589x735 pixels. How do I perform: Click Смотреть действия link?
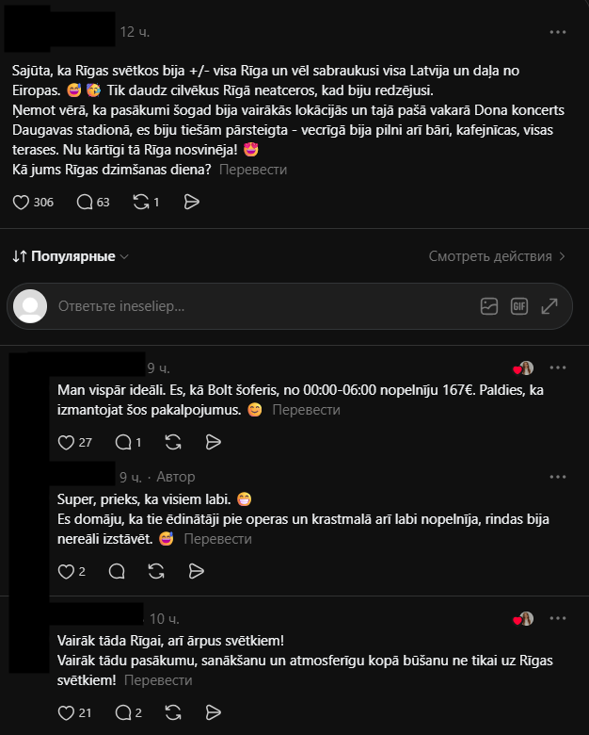coord(497,256)
